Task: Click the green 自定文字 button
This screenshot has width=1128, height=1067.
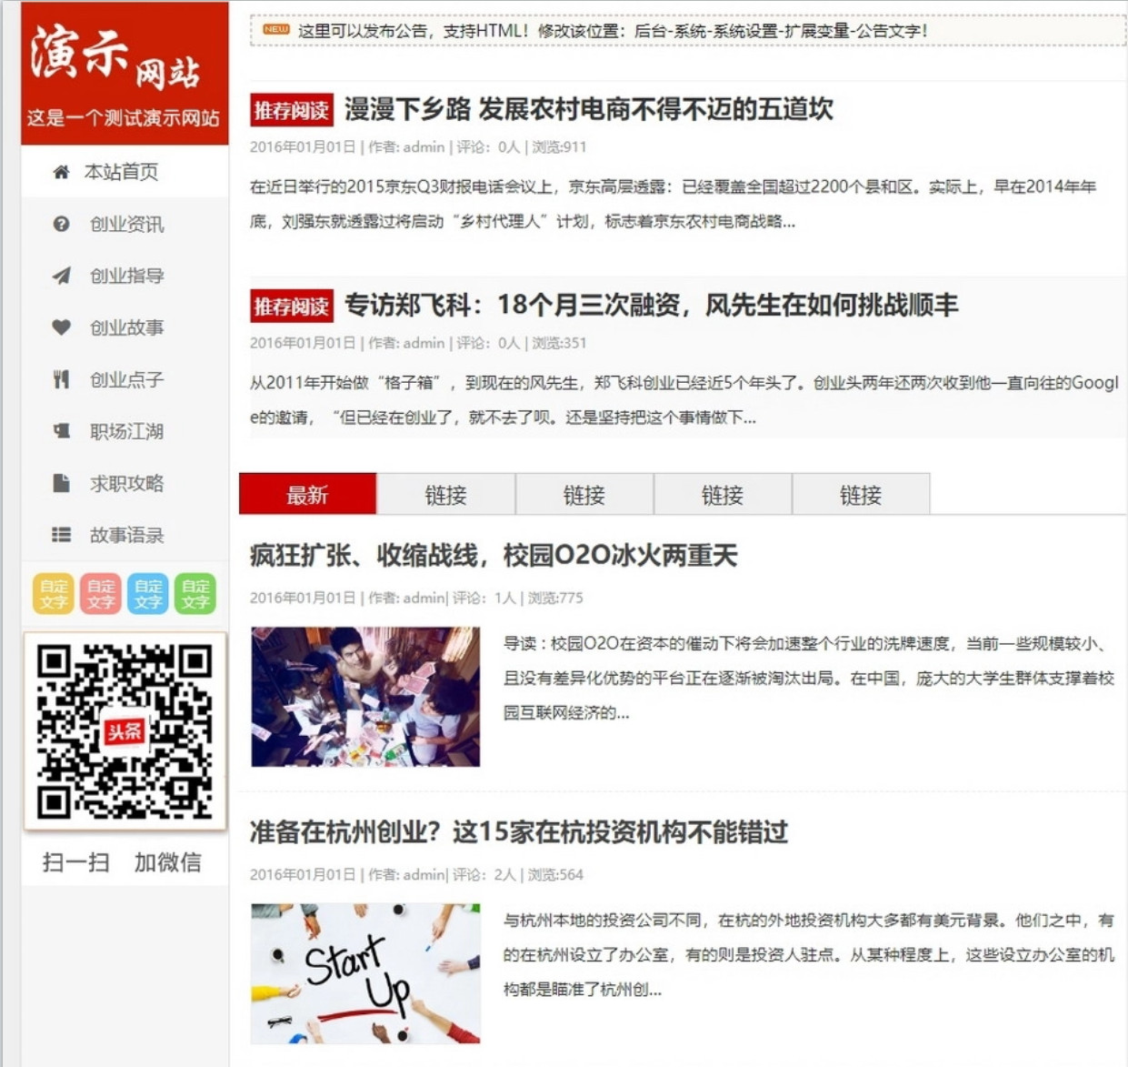Action: [195, 594]
